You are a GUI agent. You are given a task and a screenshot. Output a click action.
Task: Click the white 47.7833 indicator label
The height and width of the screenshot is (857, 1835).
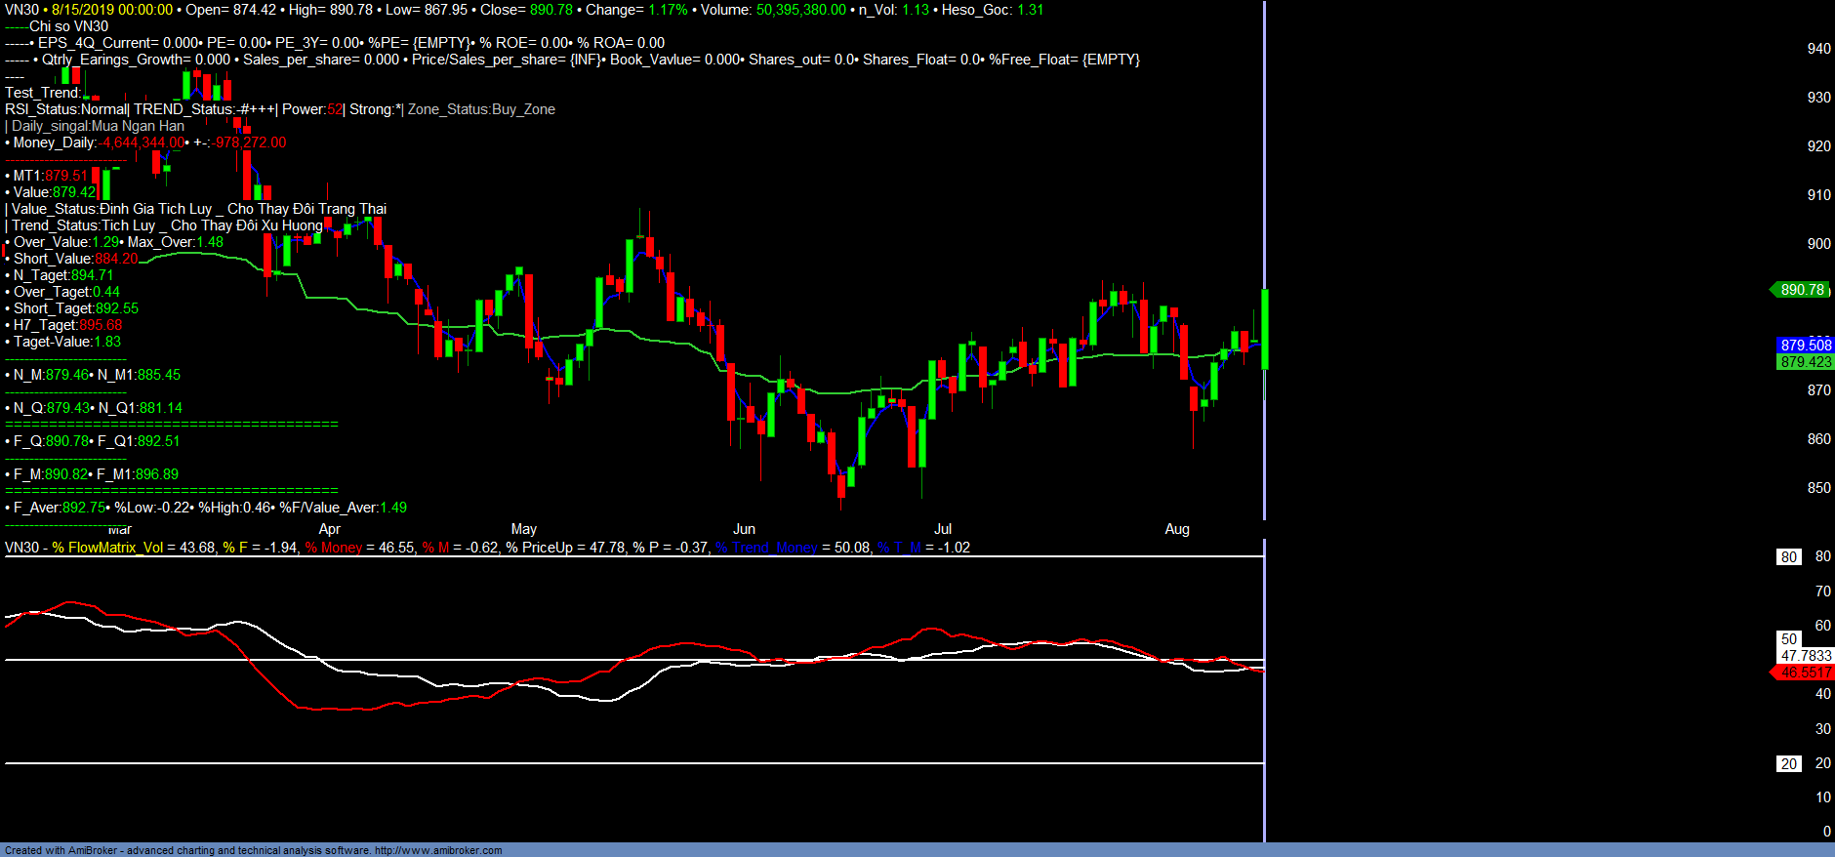pos(1805,656)
